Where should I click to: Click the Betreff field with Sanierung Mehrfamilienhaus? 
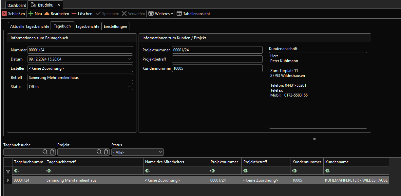pos(80,78)
